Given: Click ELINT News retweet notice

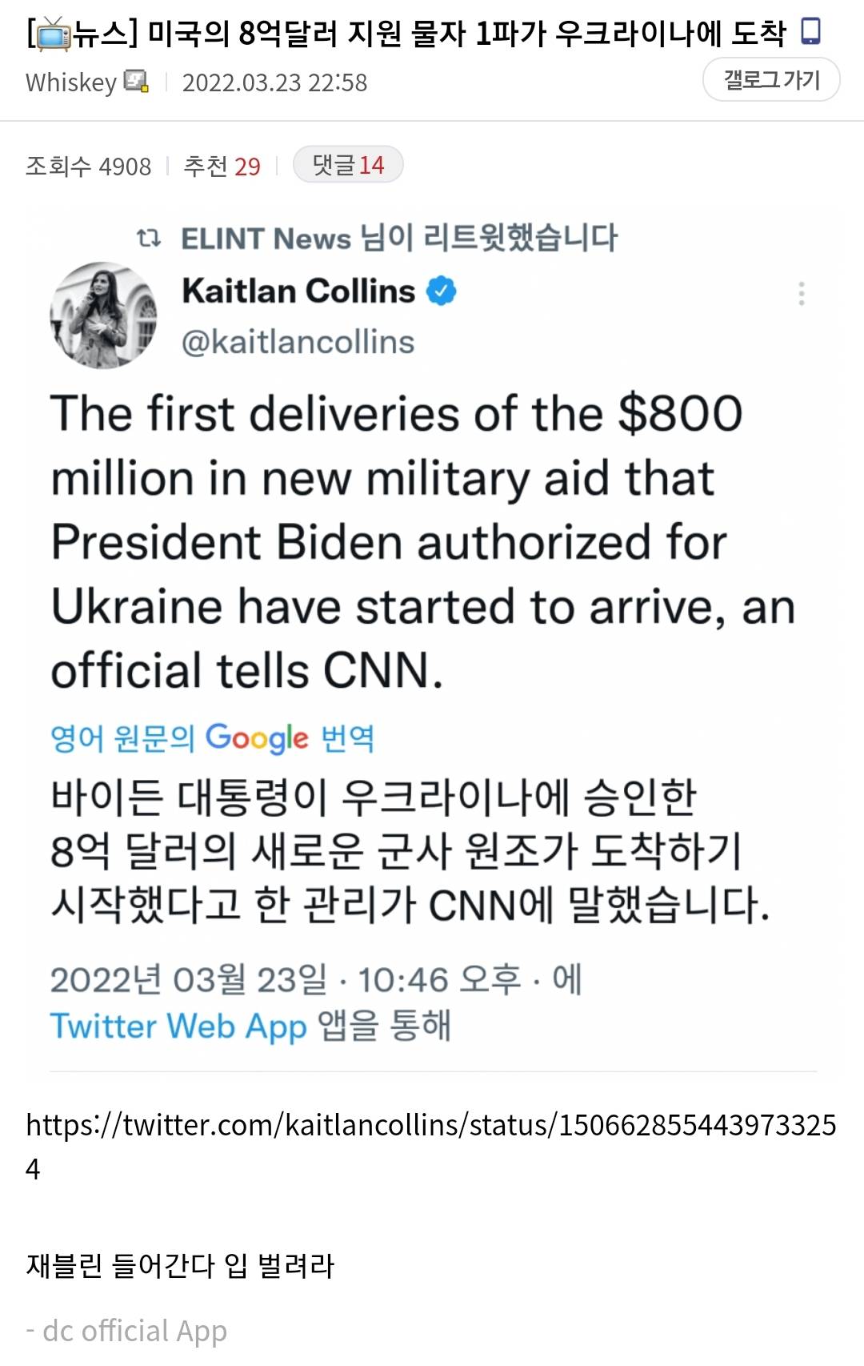Looking at the screenshot, I should (398, 238).
